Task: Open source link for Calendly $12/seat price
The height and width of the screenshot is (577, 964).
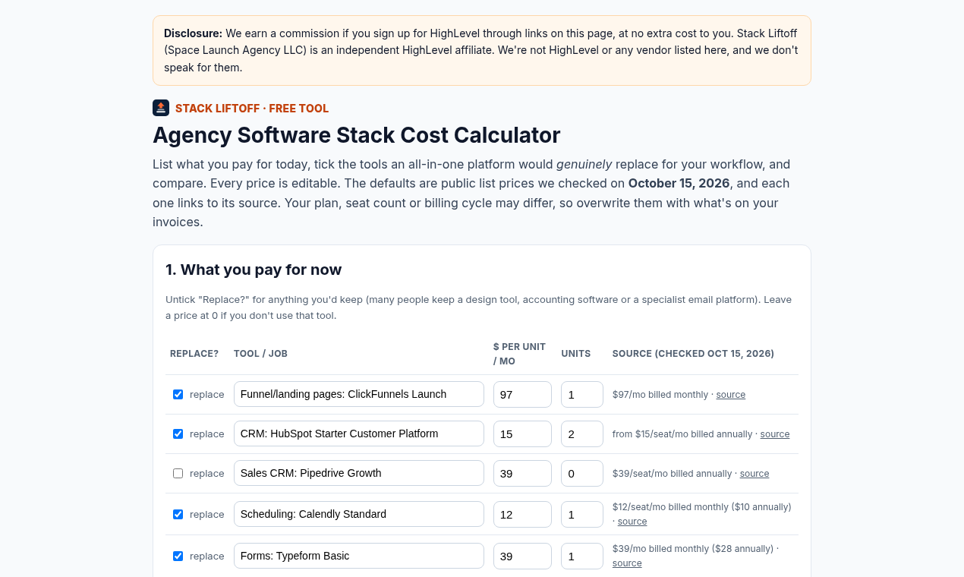Action: 632,522
